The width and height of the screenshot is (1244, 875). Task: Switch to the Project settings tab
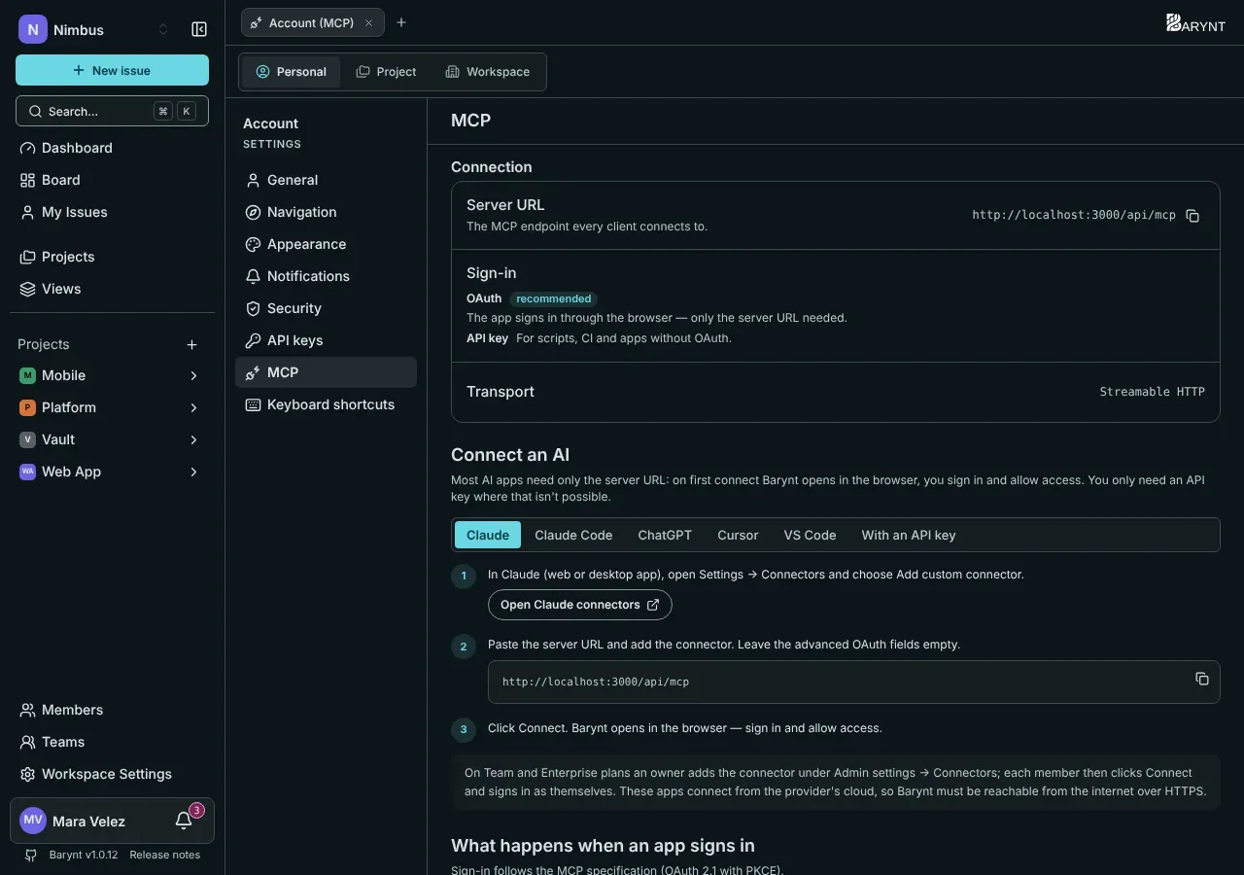[x=386, y=72]
